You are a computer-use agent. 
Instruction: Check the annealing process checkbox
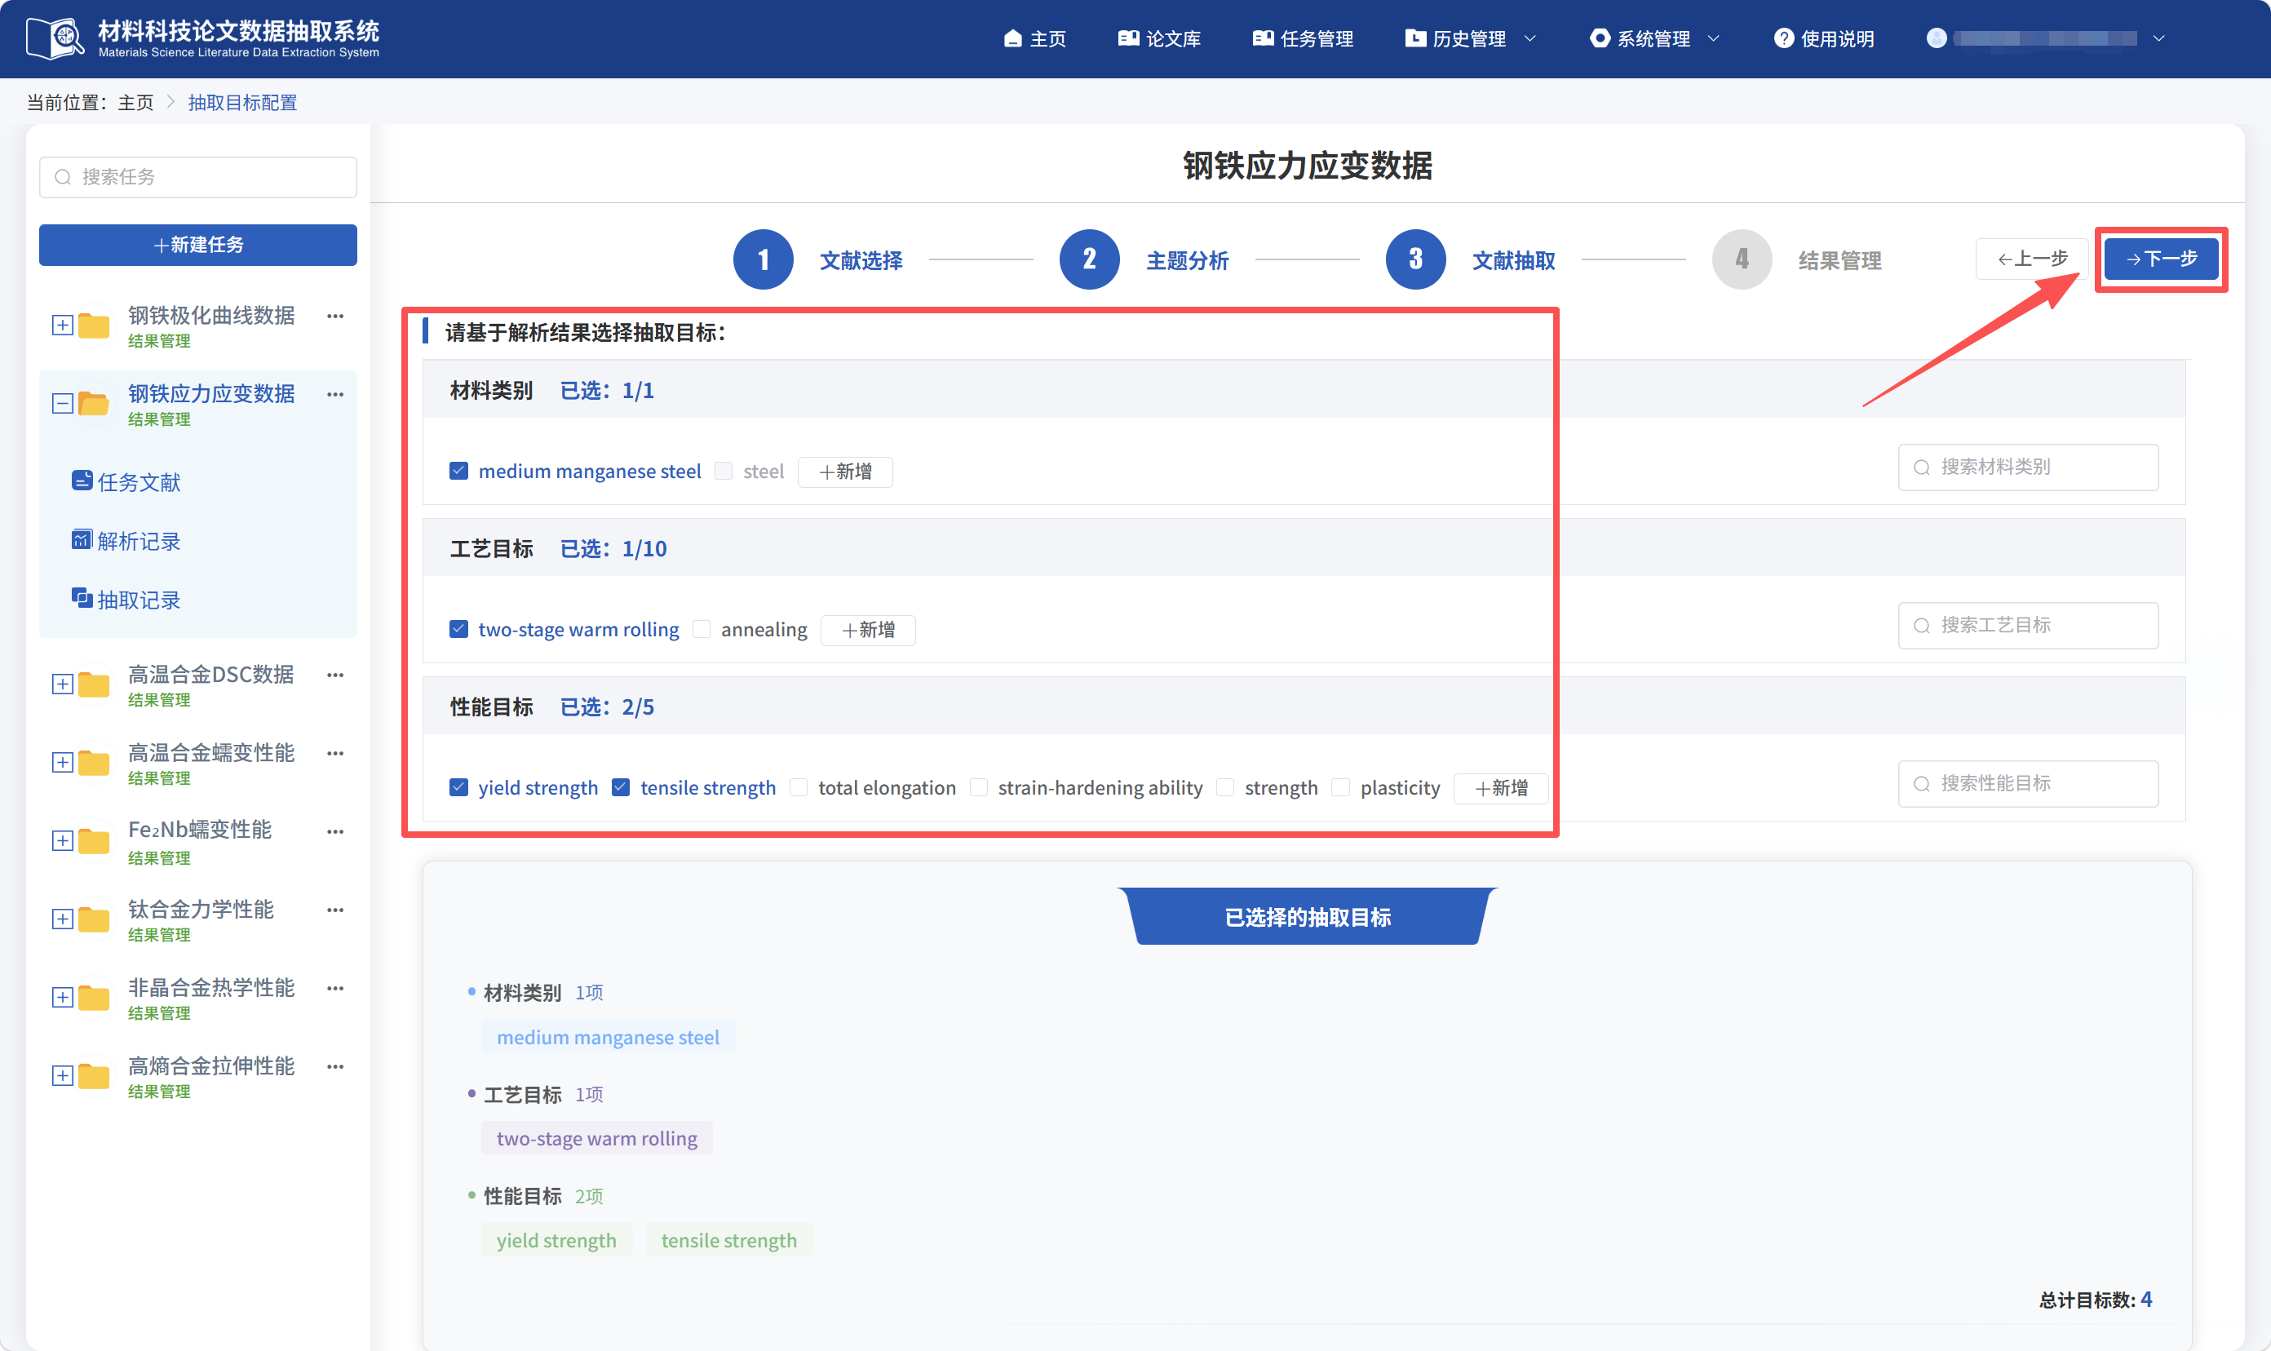tap(702, 629)
